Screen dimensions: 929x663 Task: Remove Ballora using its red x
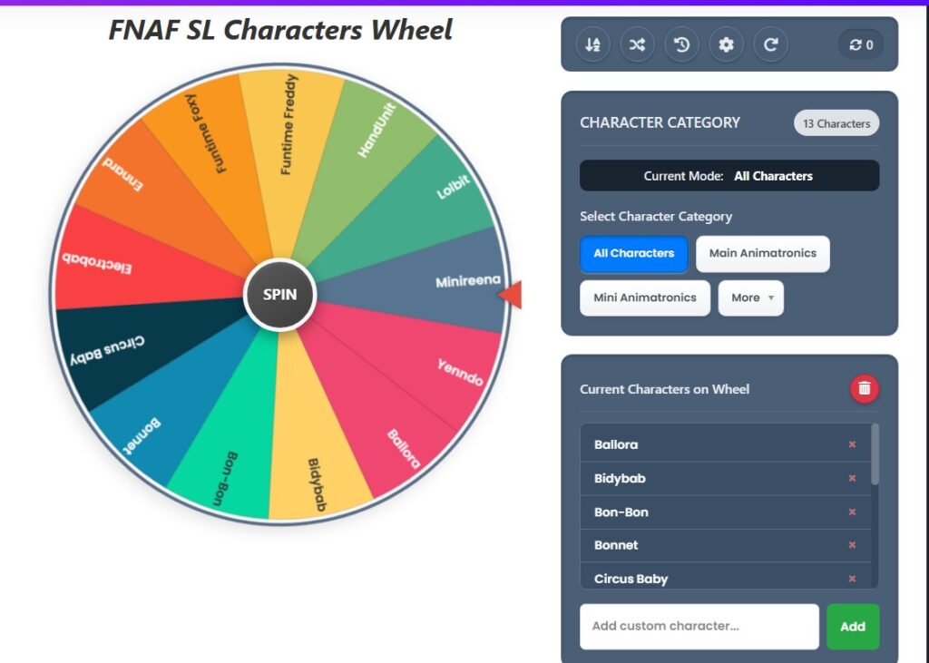coord(851,444)
